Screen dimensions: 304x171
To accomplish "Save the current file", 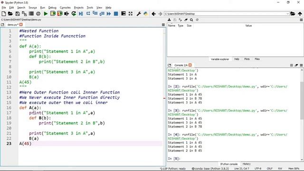I will click(x=18, y=14).
